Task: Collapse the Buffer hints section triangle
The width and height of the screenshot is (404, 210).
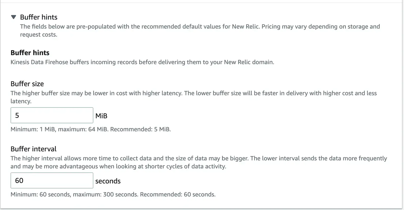Action: pyautogui.click(x=14, y=17)
